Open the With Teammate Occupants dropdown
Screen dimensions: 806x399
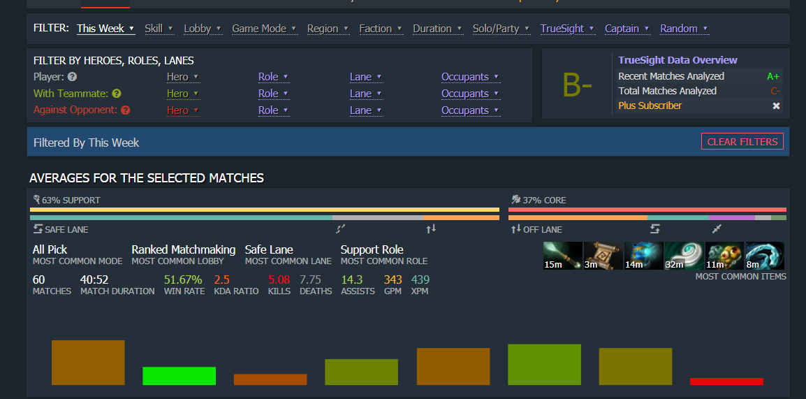tap(470, 94)
